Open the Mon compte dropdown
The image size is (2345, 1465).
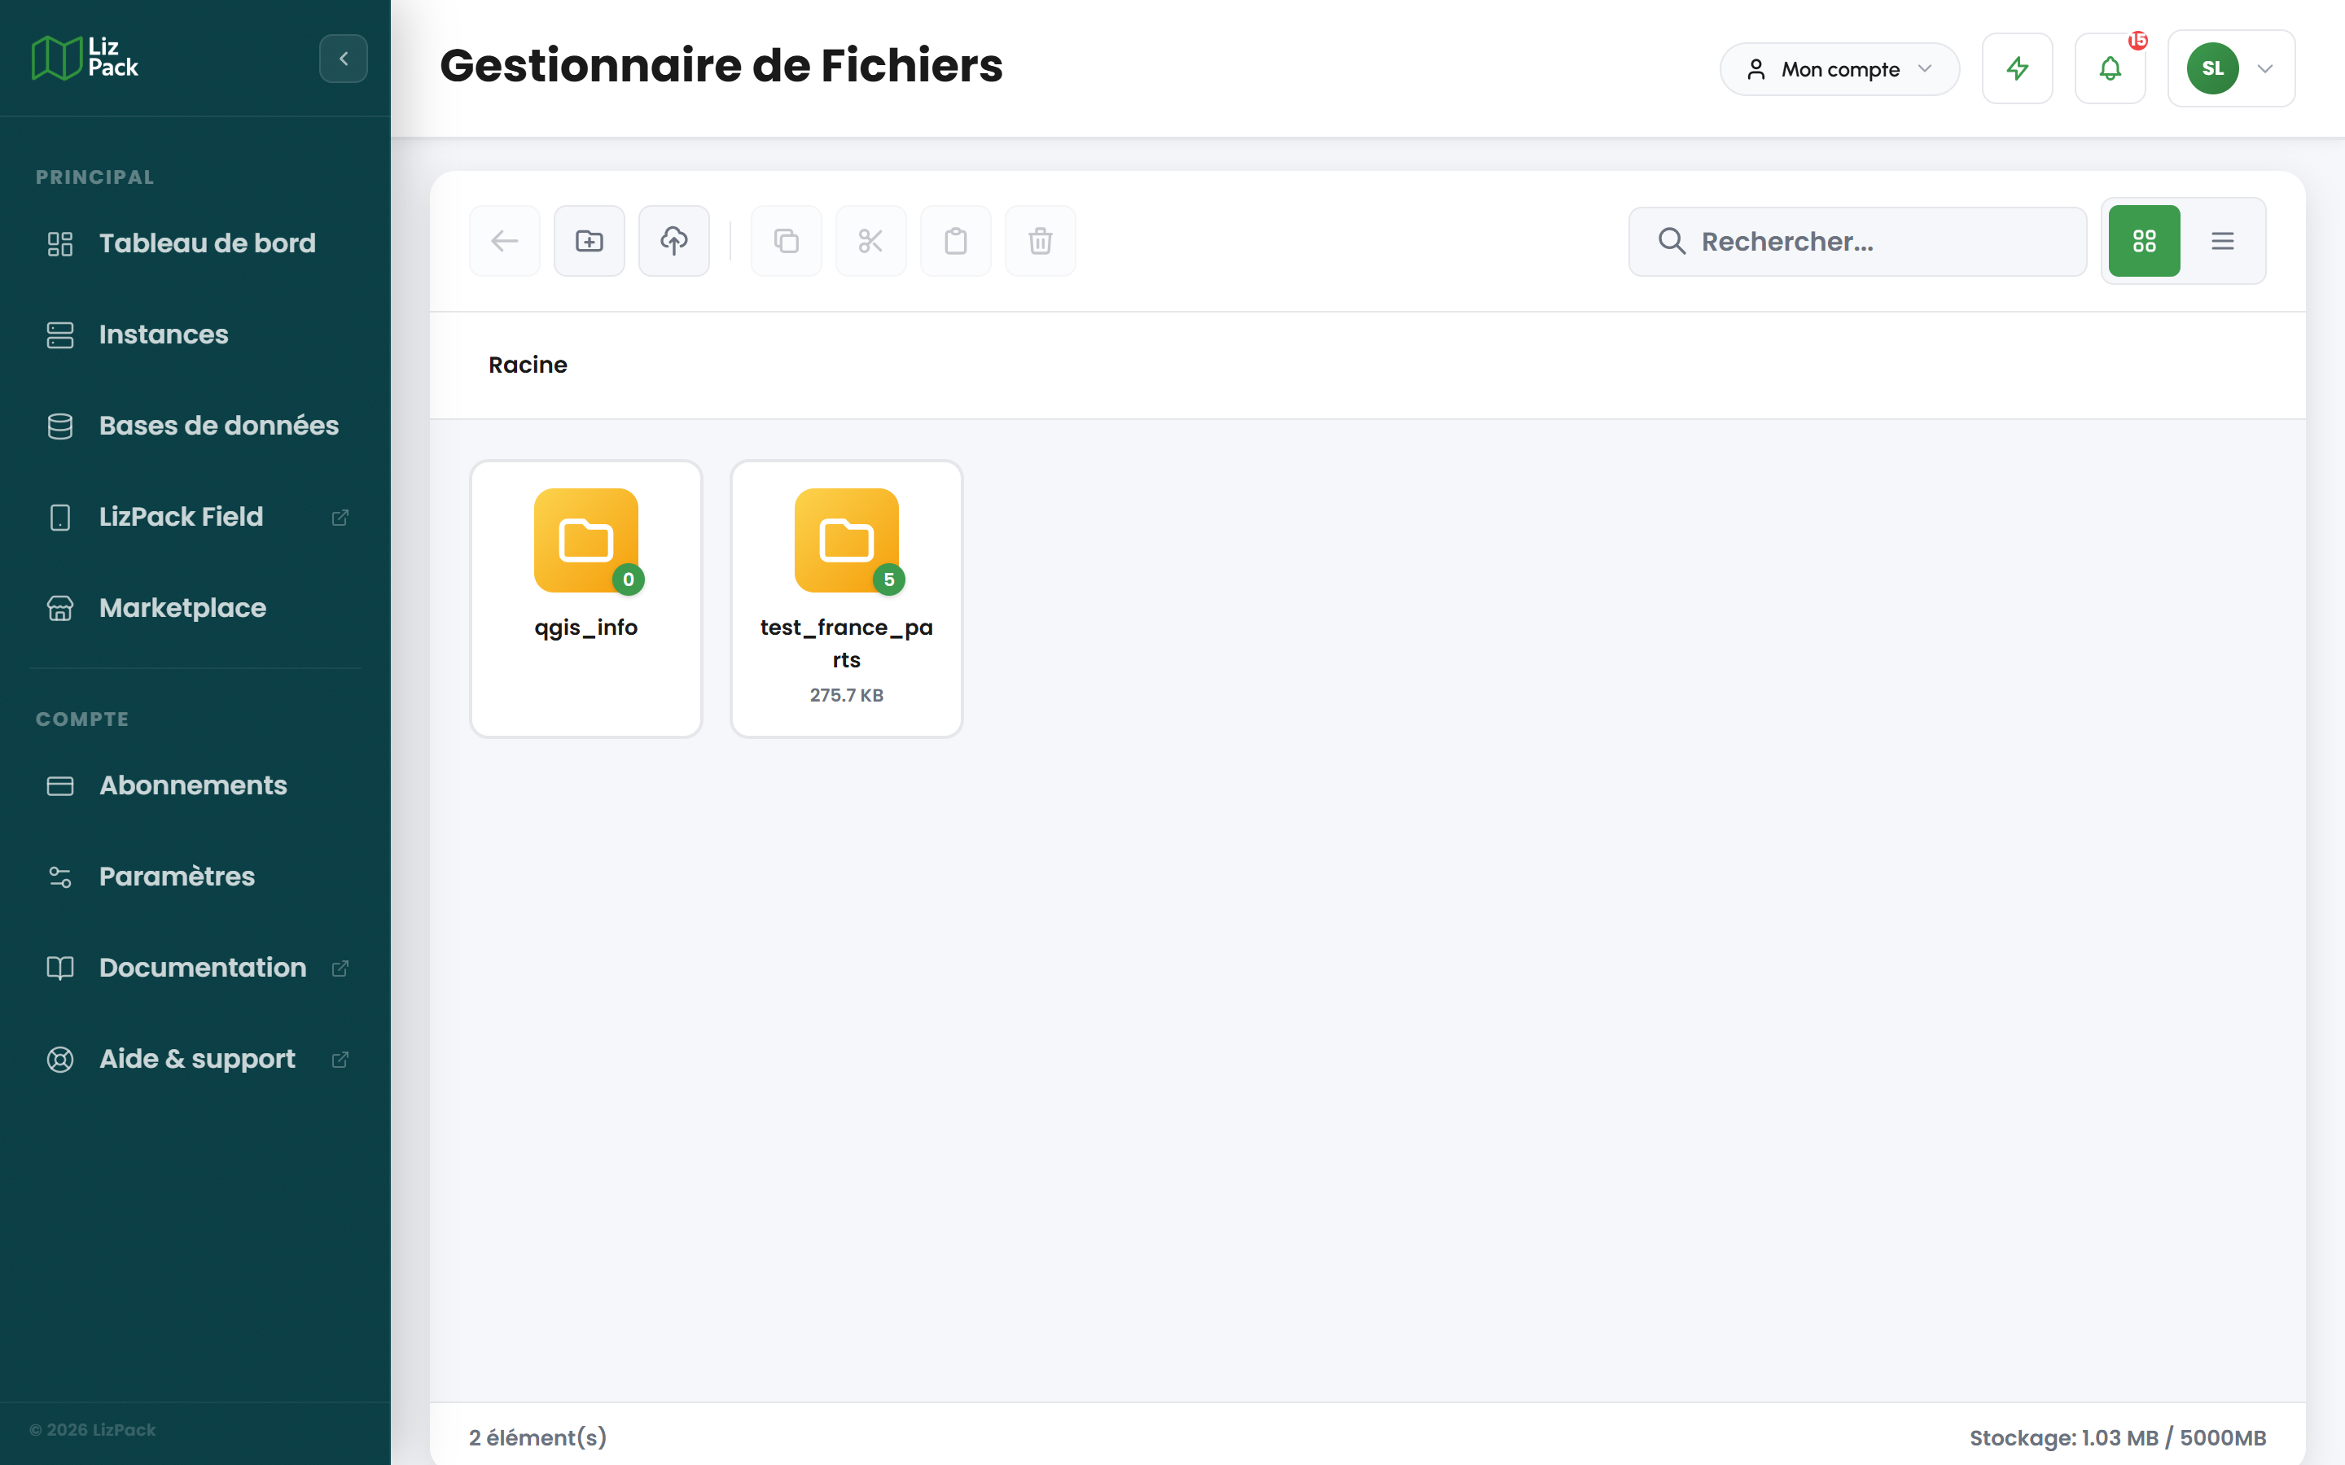click(1839, 69)
